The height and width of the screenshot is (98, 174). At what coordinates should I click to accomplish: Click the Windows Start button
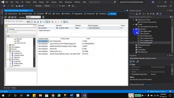point(3,96)
